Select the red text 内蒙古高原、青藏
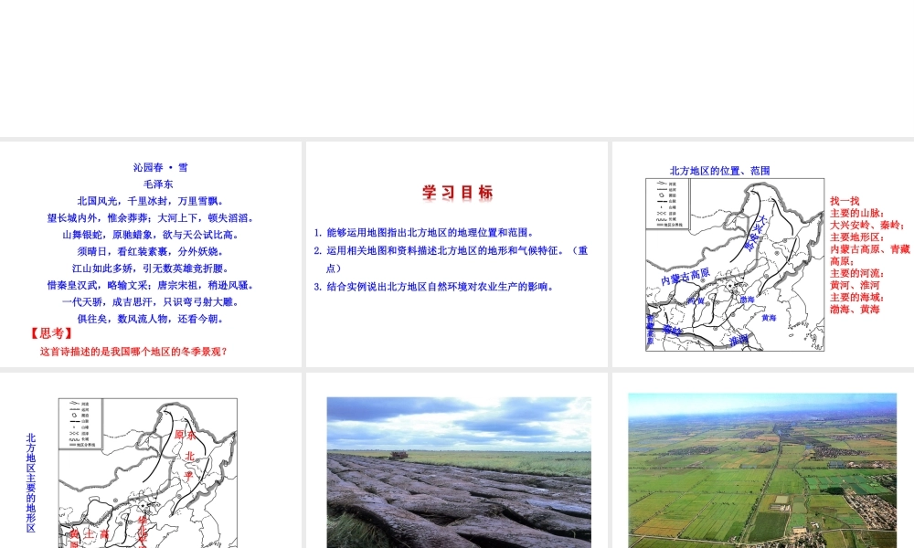The image size is (914, 548). [x=870, y=249]
